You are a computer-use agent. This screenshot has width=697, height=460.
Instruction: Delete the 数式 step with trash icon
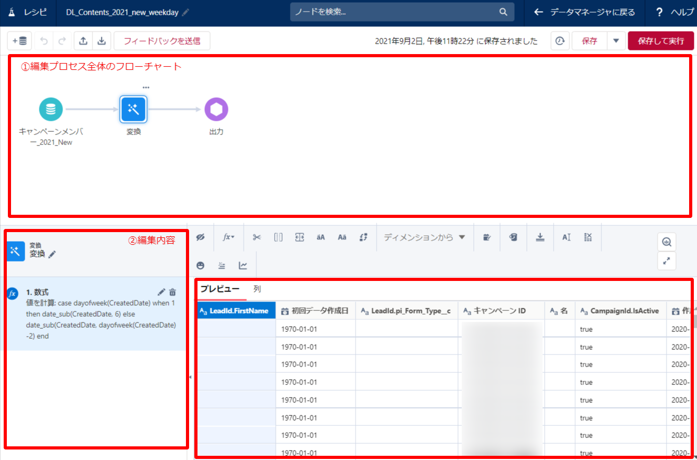(173, 292)
